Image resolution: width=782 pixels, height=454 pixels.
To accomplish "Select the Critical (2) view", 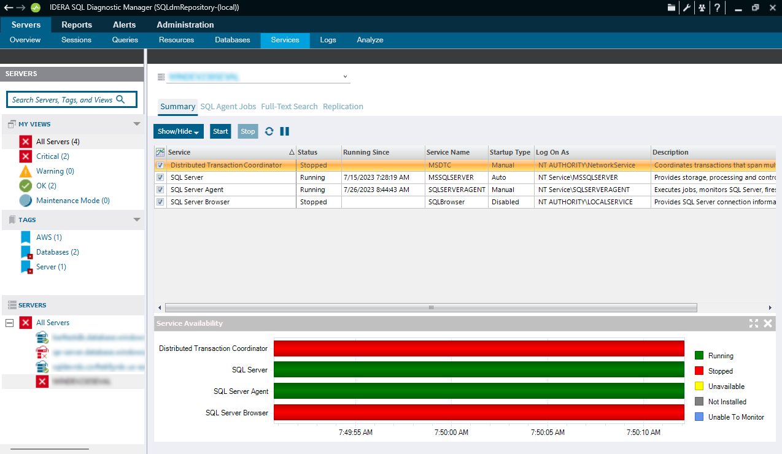I will (52, 156).
